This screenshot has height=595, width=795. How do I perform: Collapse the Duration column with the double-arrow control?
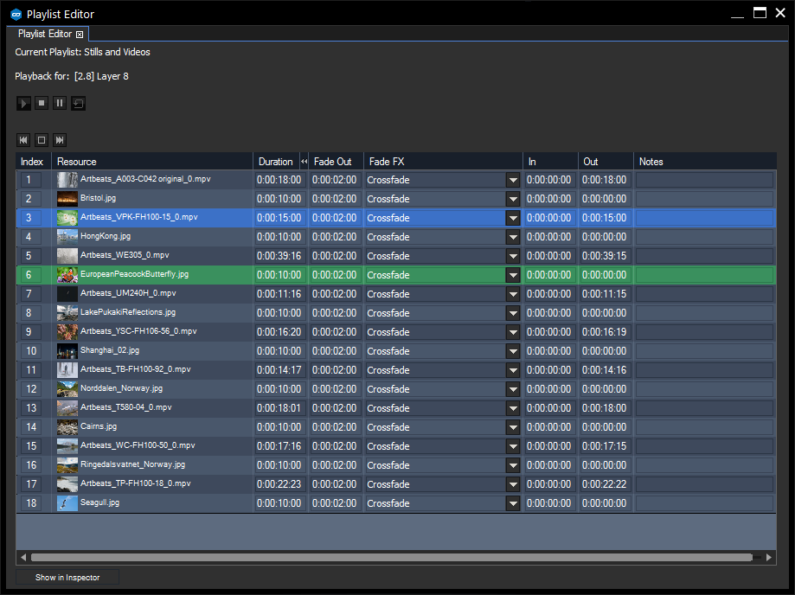coord(304,161)
